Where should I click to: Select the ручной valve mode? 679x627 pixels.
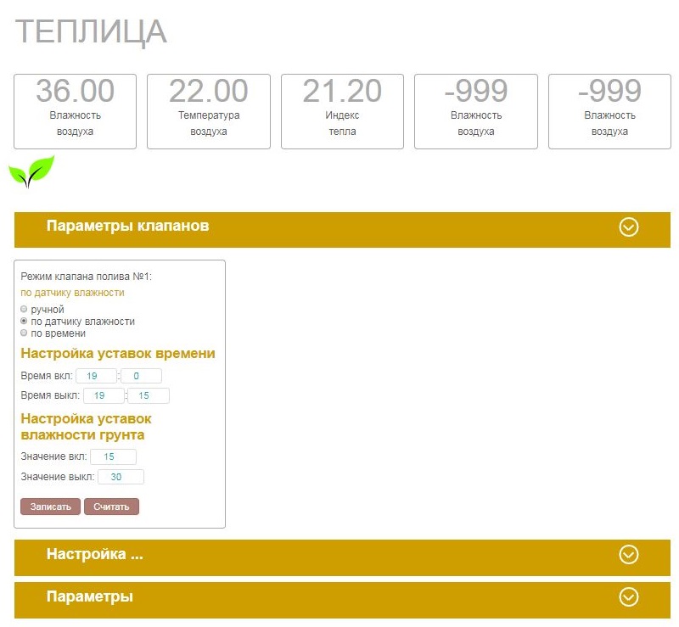coord(24,309)
